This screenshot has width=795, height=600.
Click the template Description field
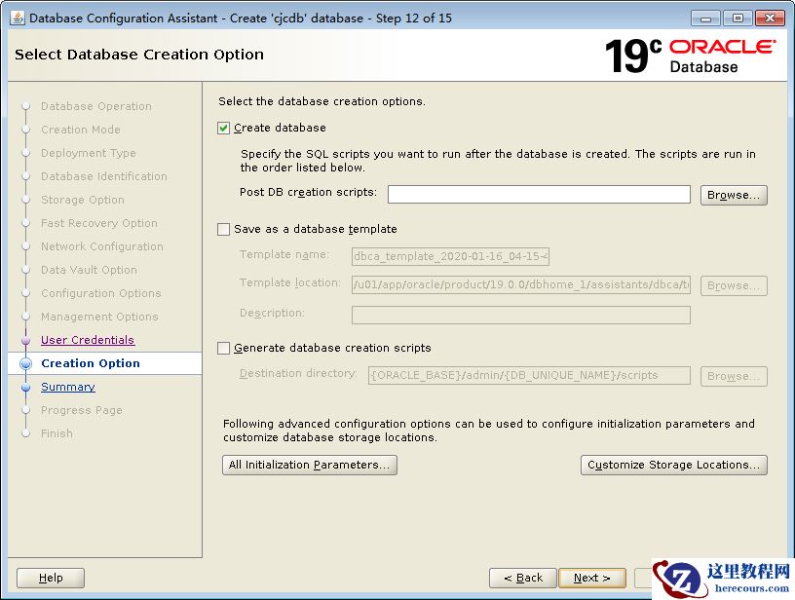point(521,315)
